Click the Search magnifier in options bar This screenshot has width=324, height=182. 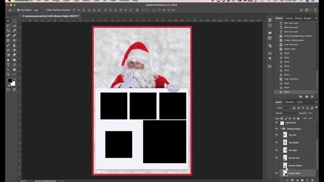click(301, 10)
